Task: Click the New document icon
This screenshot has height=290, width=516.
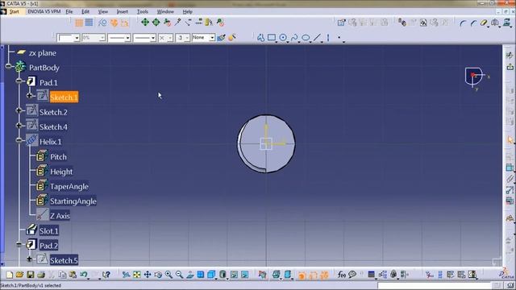Action: tap(10, 275)
